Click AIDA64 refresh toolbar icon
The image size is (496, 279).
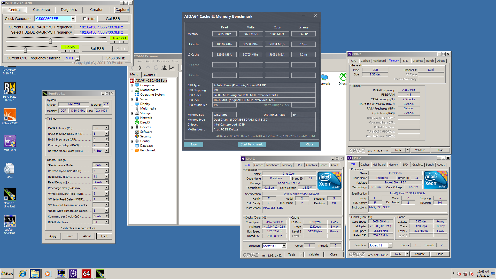tap(156, 68)
